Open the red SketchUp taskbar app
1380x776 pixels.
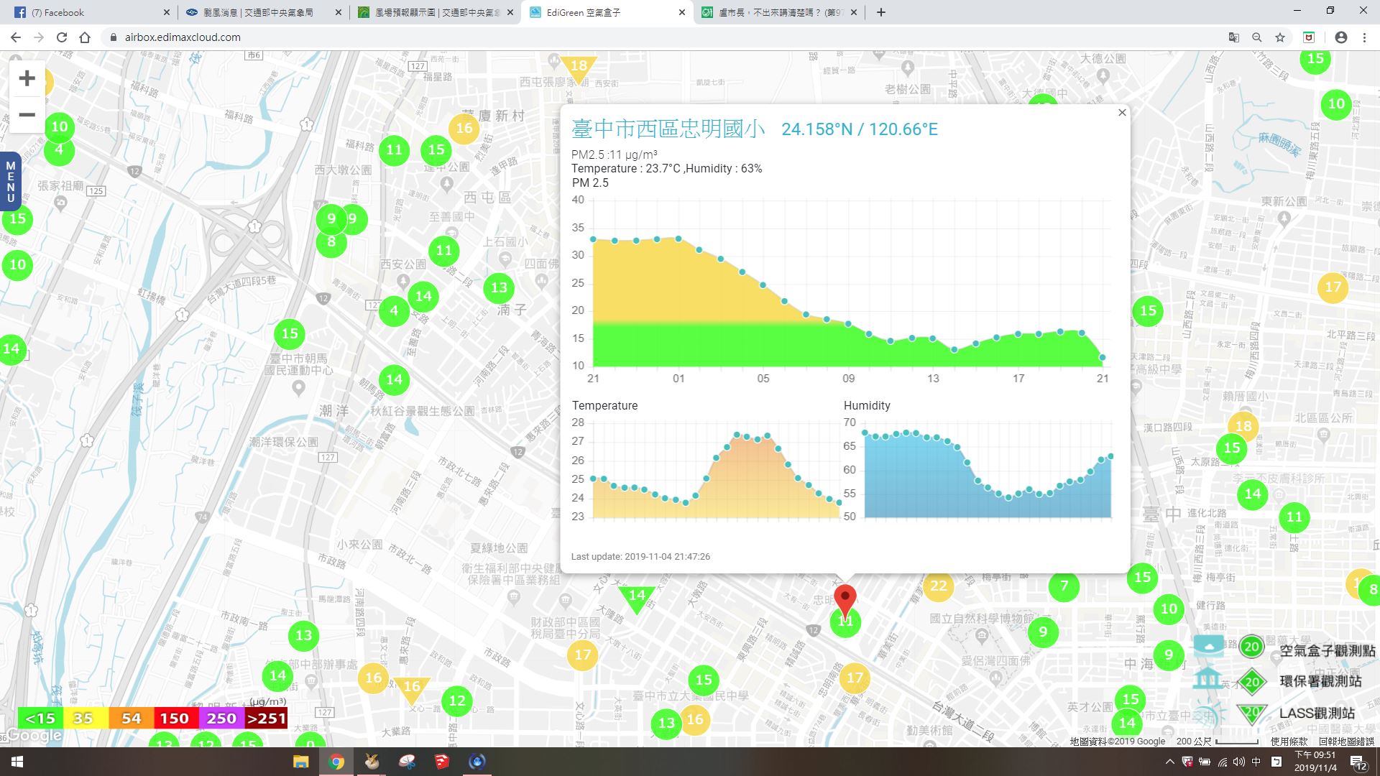click(x=441, y=762)
